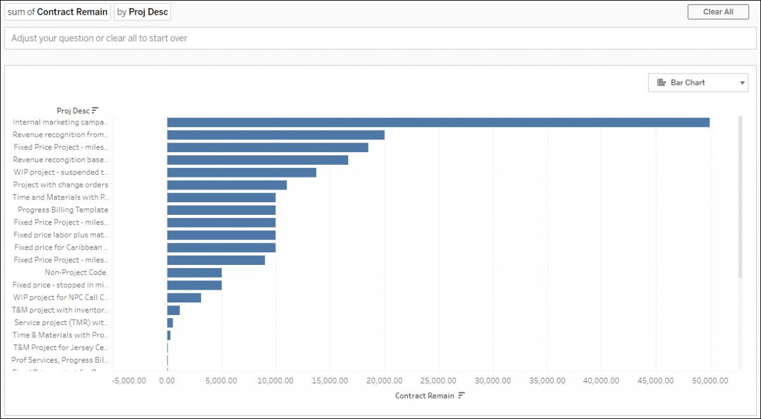Click the "Project with change orders" row label
The image size is (761, 419).
61,185
